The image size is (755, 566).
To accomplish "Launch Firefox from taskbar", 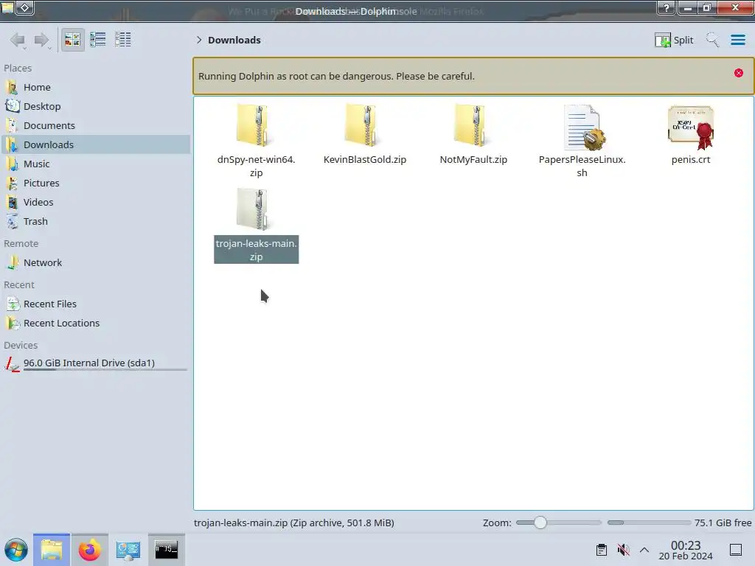I will (89, 550).
